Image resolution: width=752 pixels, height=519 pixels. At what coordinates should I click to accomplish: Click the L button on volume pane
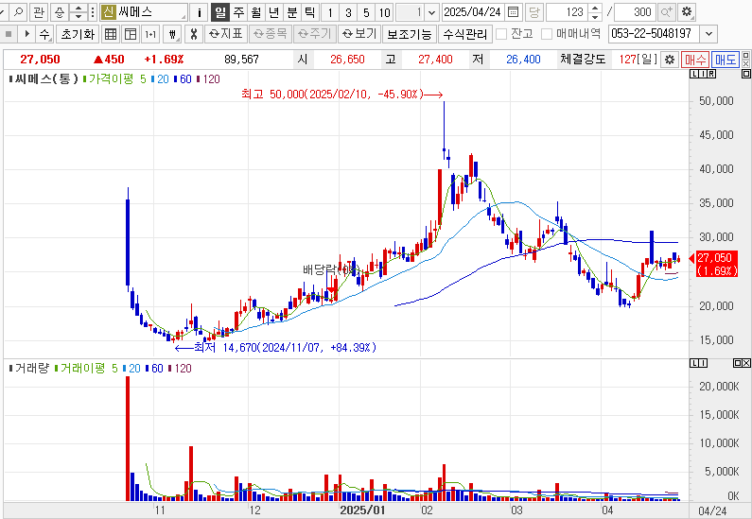point(694,363)
